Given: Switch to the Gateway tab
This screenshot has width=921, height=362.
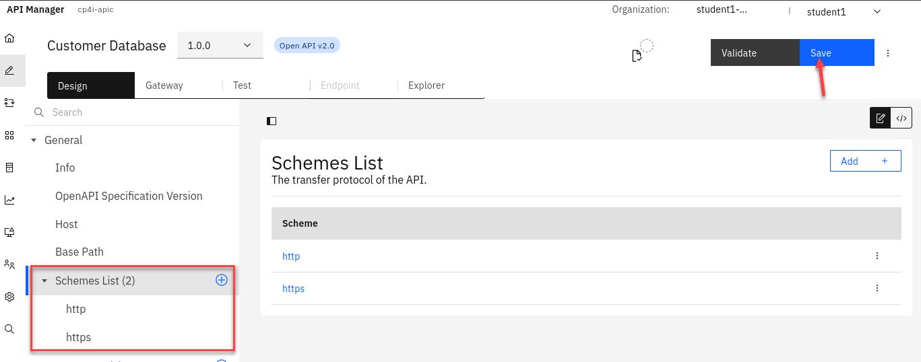Looking at the screenshot, I should point(164,85).
